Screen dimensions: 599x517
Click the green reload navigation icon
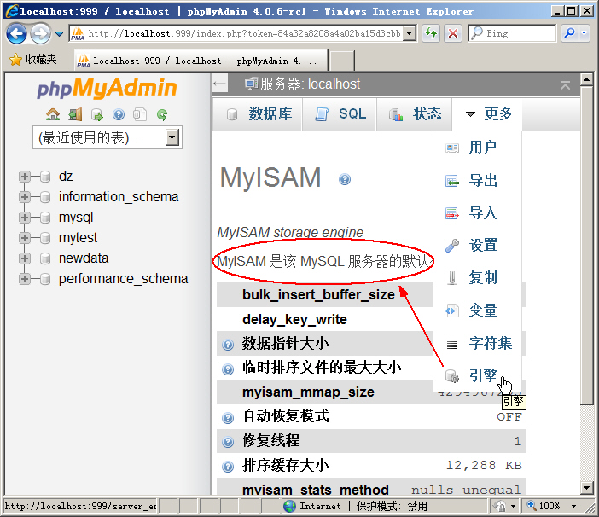tap(162, 114)
